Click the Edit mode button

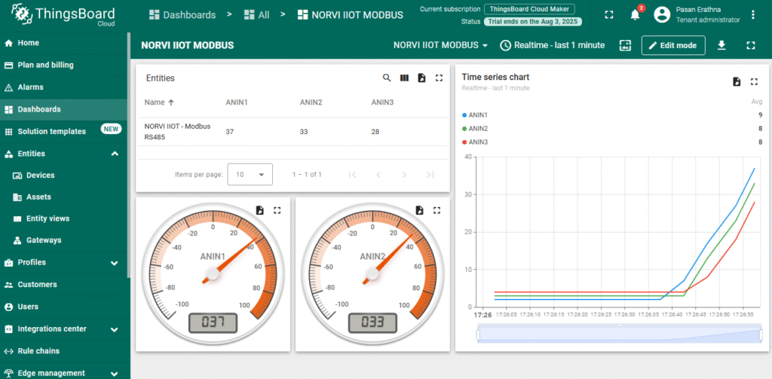click(x=673, y=45)
